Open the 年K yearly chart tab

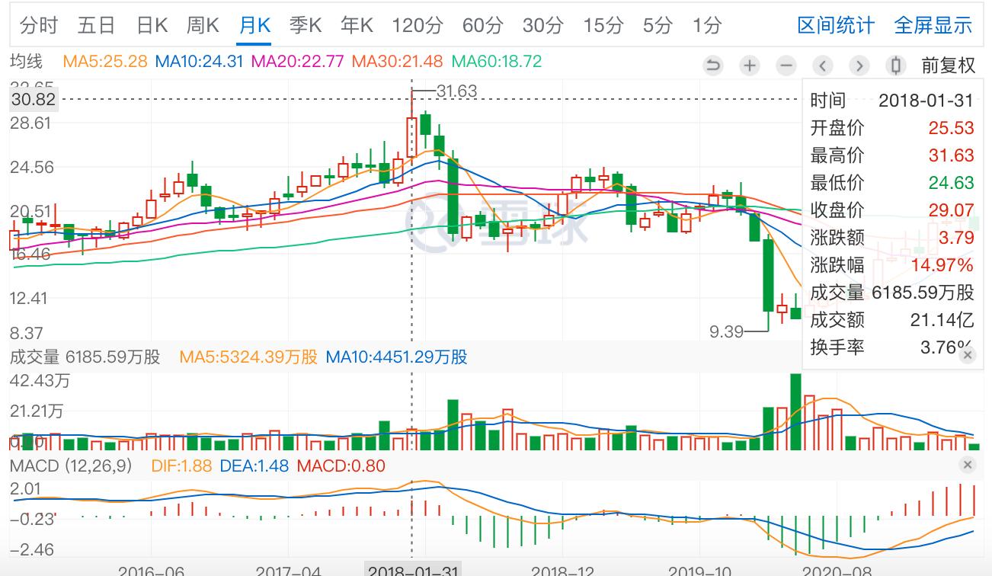[357, 25]
